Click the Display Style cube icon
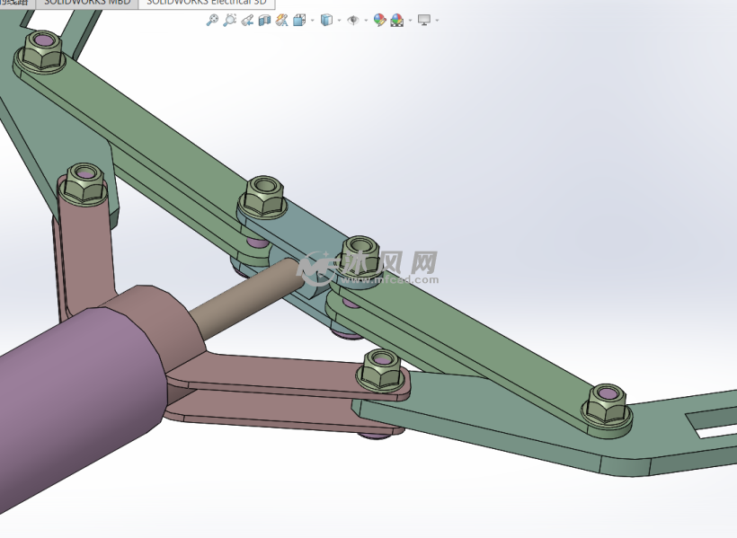 326,20
